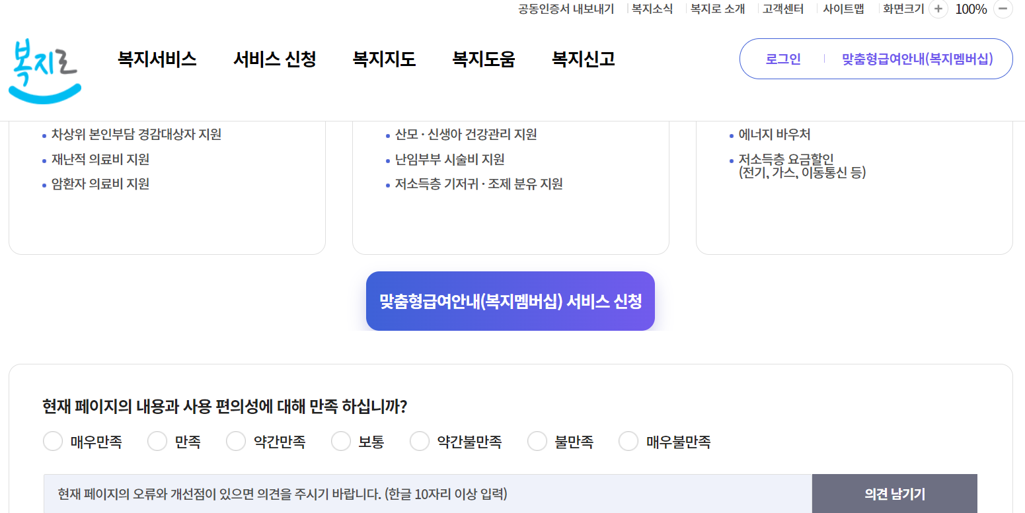Open the 에너지 바우처 link
Image resolution: width=1025 pixels, height=513 pixels.
point(773,134)
